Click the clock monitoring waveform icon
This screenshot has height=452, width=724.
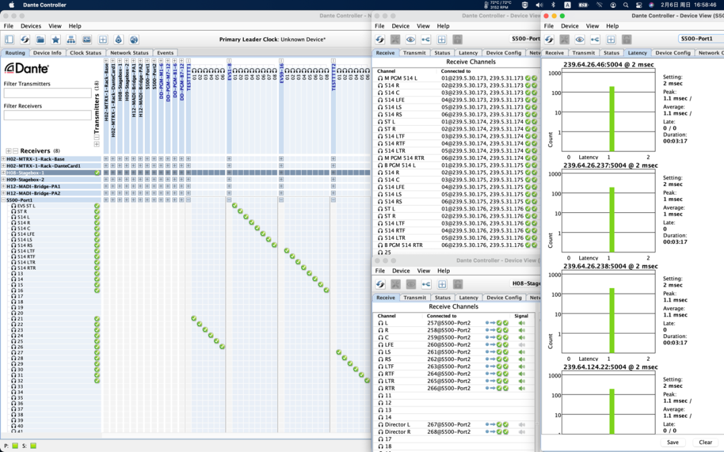coord(86,40)
